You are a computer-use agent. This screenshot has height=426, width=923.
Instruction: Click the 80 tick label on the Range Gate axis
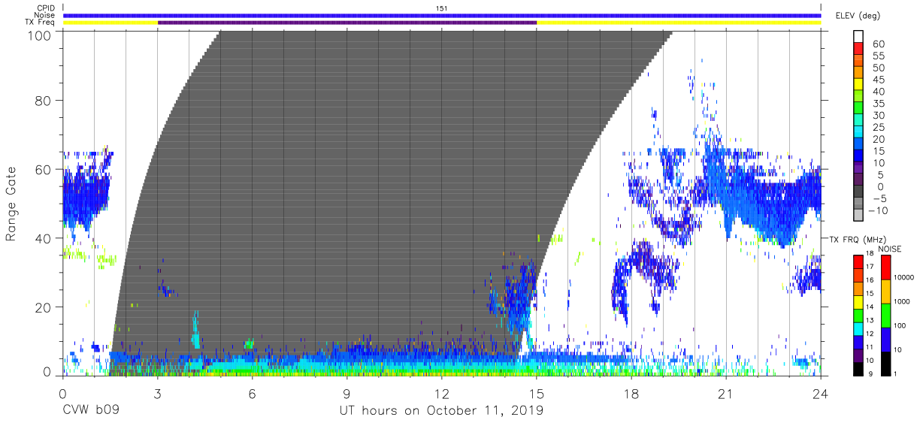(x=44, y=100)
